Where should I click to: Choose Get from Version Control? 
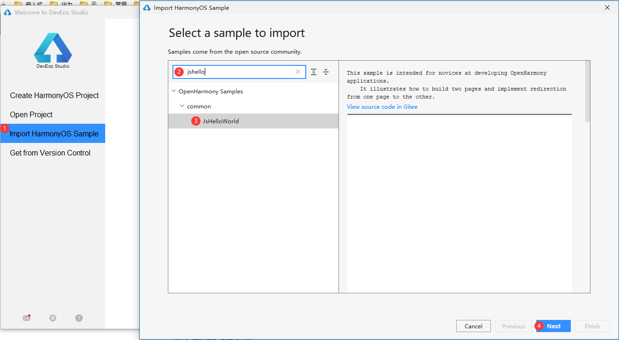50,153
